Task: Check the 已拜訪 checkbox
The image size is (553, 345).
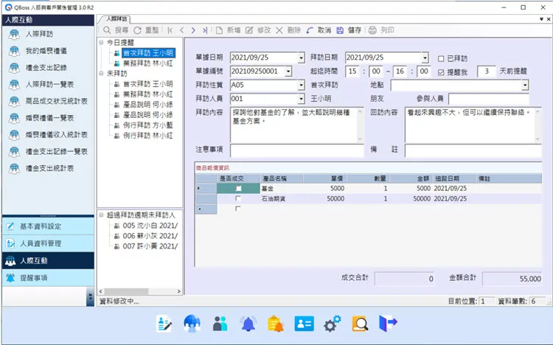Action: coord(442,57)
